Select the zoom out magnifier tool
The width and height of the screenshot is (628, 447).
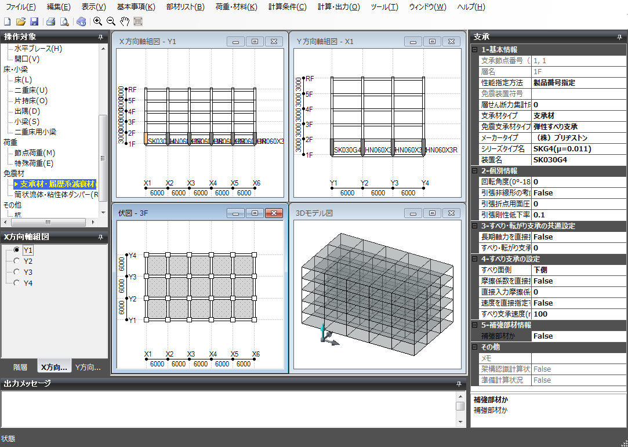click(111, 21)
